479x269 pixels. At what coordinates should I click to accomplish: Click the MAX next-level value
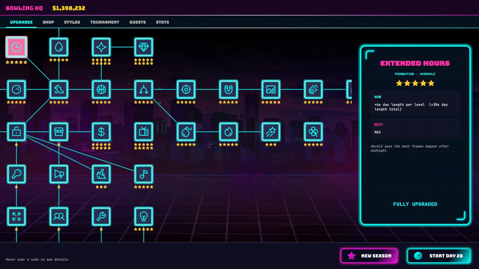[378, 132]
